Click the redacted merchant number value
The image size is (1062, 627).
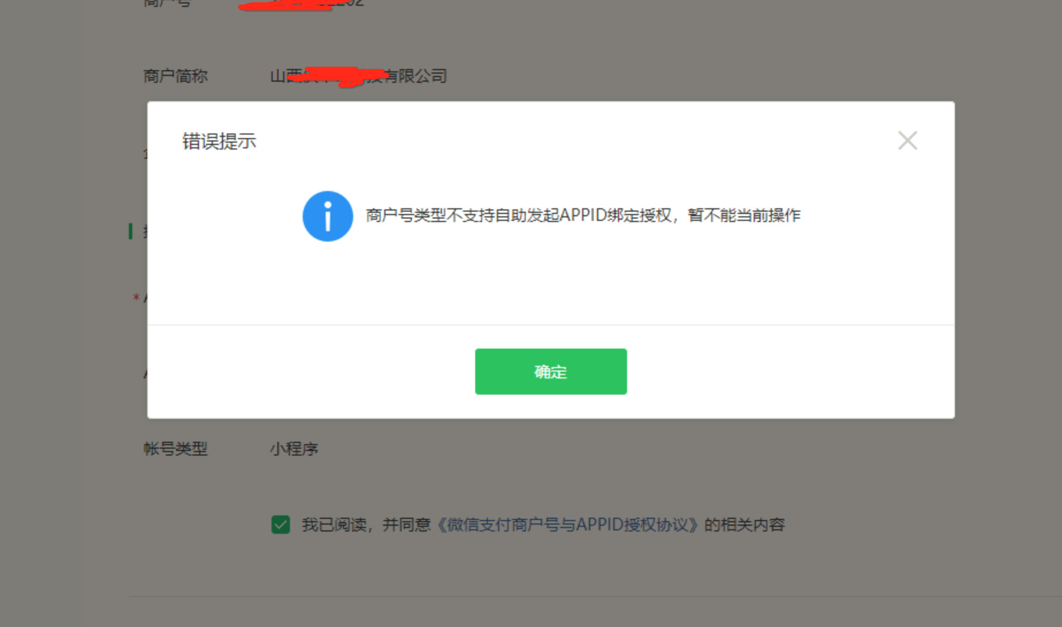coord(301,4)
